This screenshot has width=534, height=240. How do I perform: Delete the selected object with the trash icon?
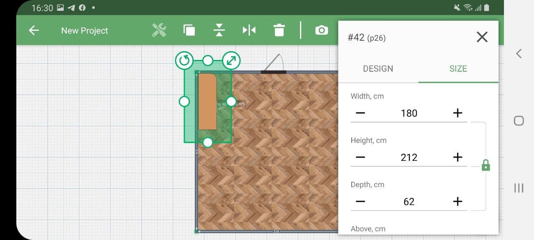point(279,30)
